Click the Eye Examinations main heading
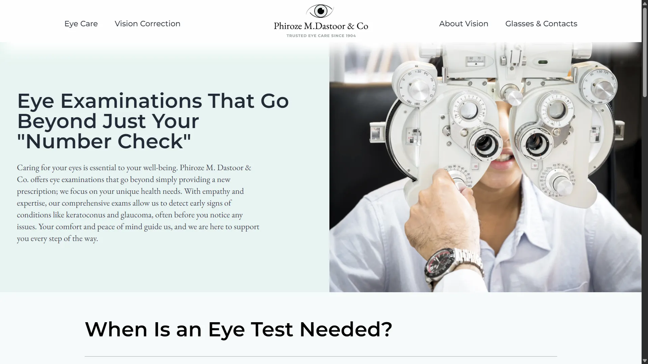The width and height of the screenshot is (648, 364). click(x=153, y=121)
